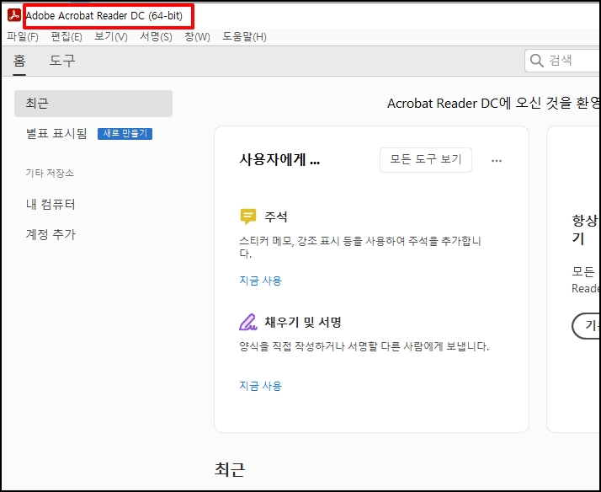Click the 채우기 및 서명 tool title

click(303, 322)
